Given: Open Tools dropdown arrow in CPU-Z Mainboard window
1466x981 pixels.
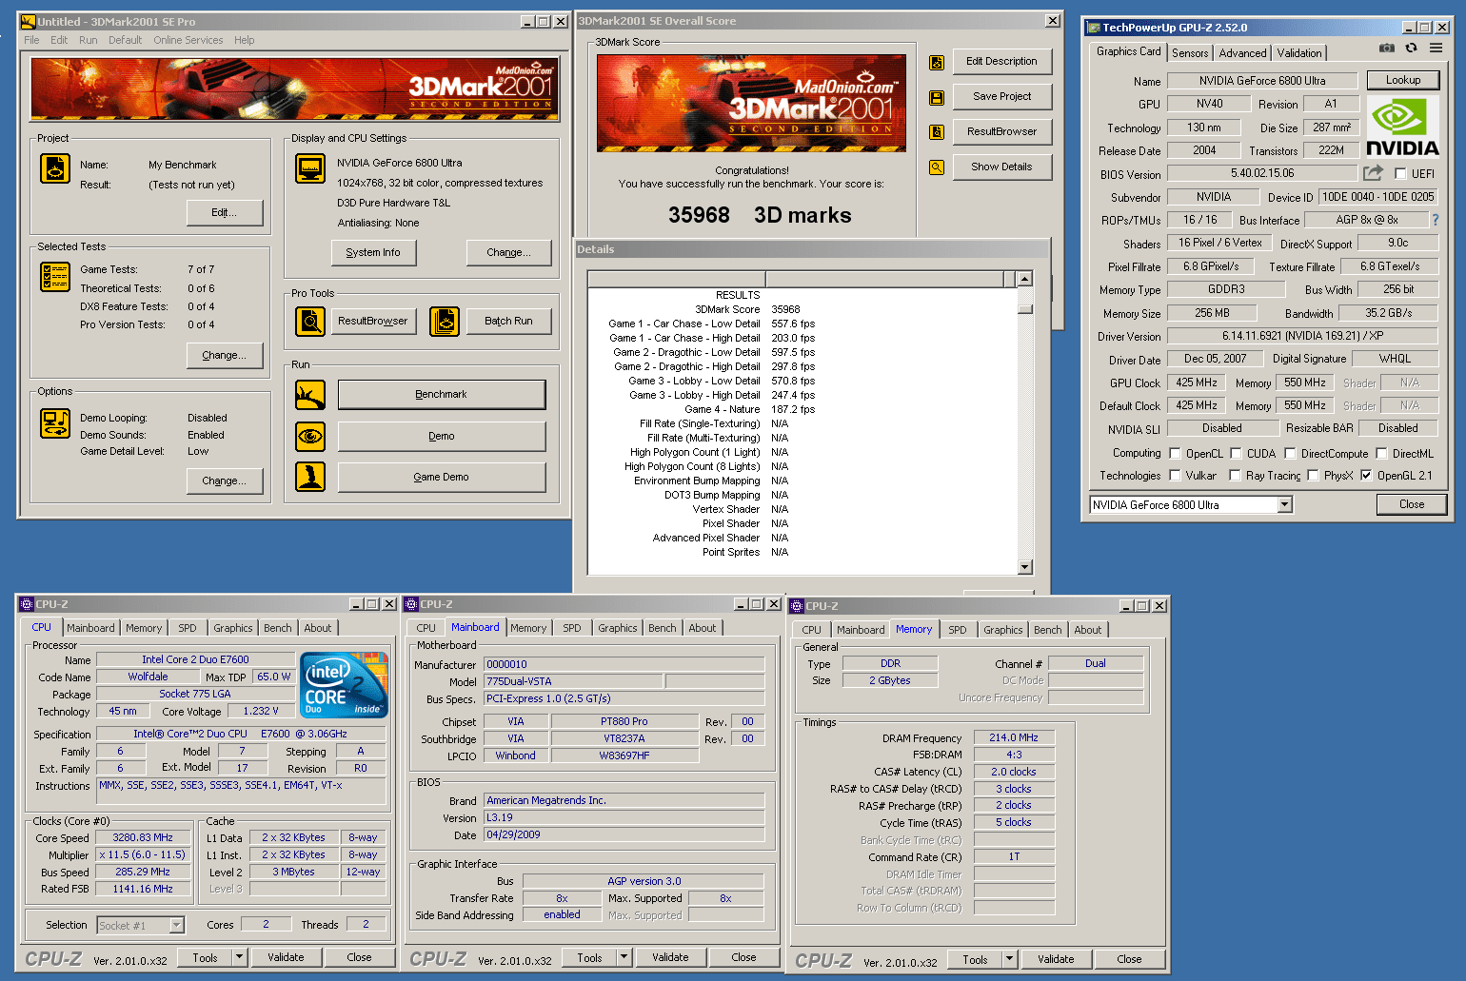Looking at the screenshot, I should pyautogui.click(x=624, y=957).
